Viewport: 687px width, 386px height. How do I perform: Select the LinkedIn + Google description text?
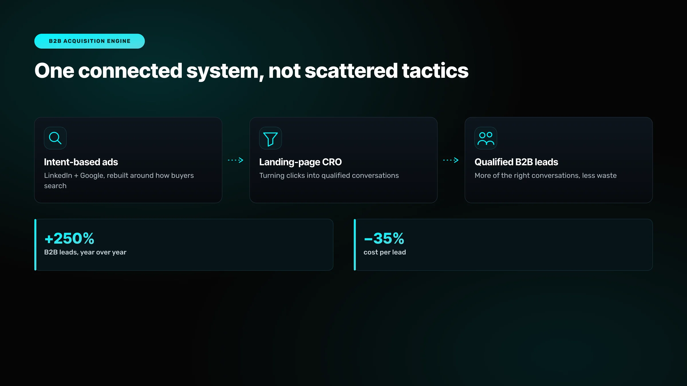[119, 180]
